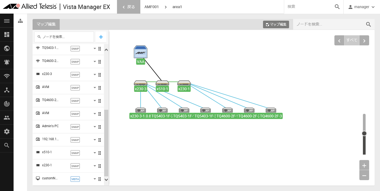Expand dropdown for Wi-Fi TQ4600-2... row

point(95,62)
